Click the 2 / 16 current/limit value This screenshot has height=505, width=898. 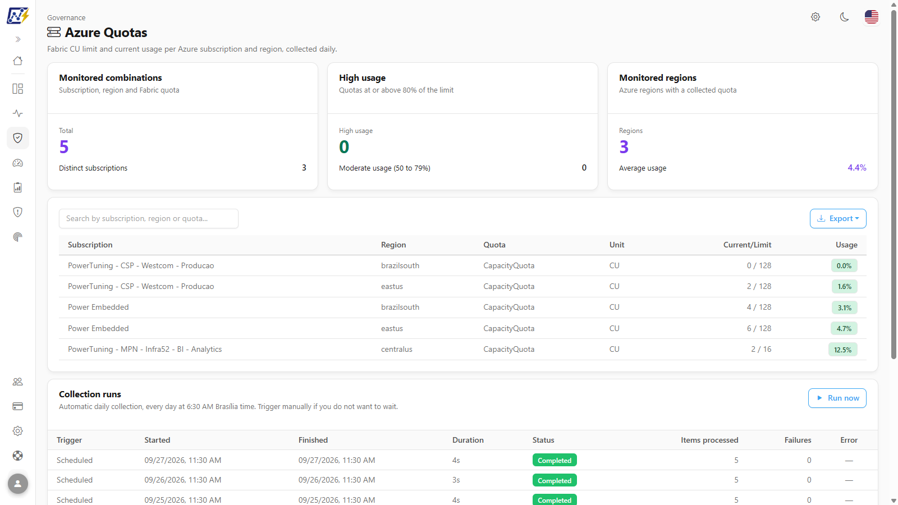(761, 350)
